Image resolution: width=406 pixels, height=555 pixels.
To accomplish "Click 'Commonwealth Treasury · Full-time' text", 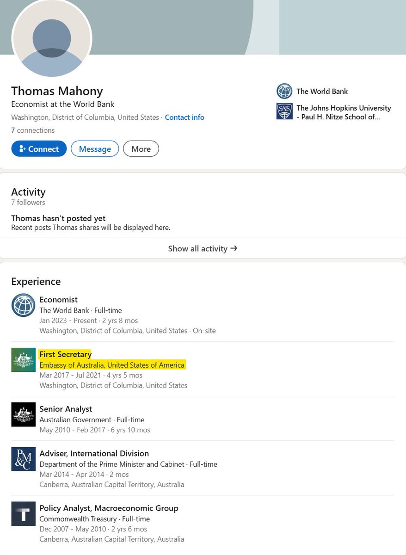I will pos(95,518).
